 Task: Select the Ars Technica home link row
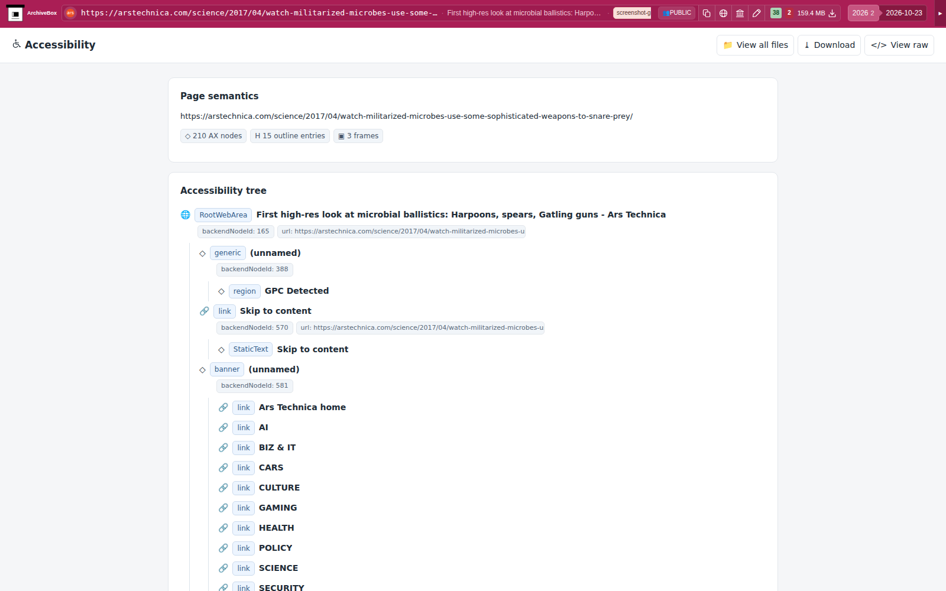click(x=282, y=407)
